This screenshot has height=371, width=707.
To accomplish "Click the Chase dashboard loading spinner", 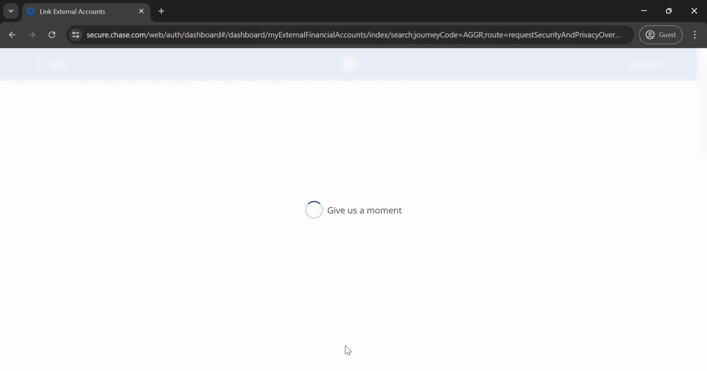I will pos(313,210).
